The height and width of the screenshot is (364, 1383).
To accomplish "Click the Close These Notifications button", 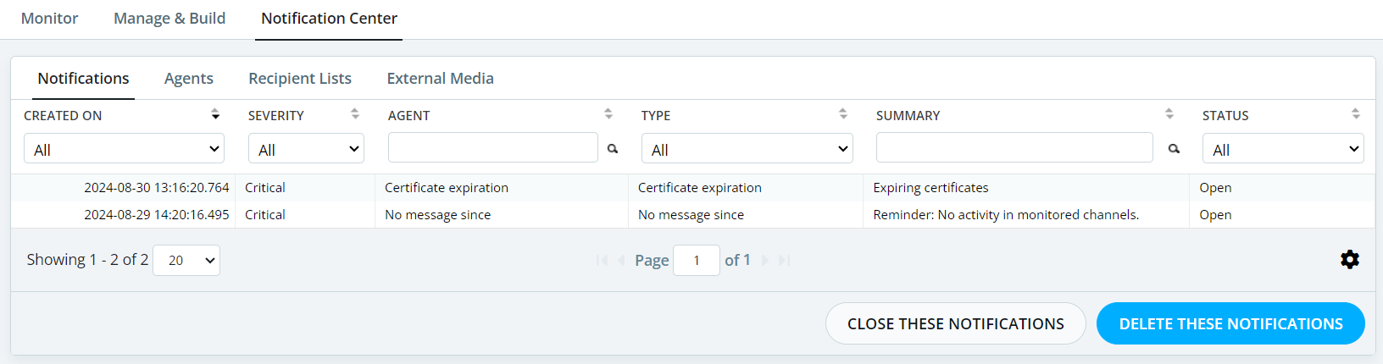I will (956, 323).
